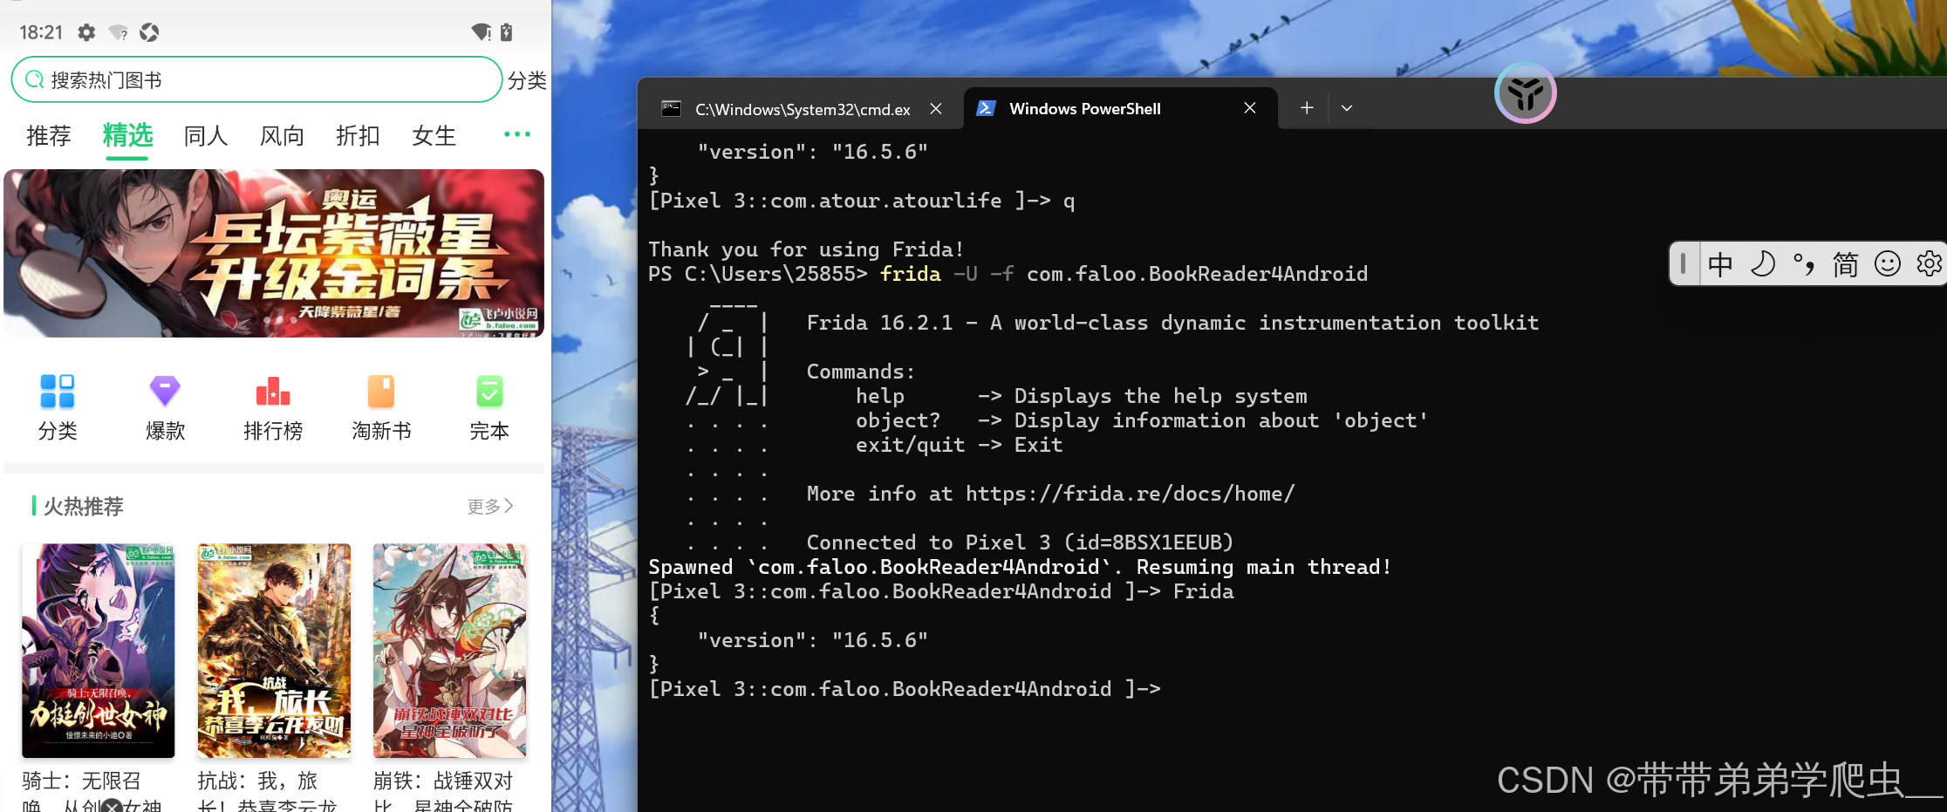Open 淘新书 orange book icon

point(381,392)
